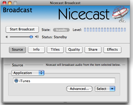Open the Quality tab
The width and height of the screenshot is (133, 105).
tap(74, 50)
